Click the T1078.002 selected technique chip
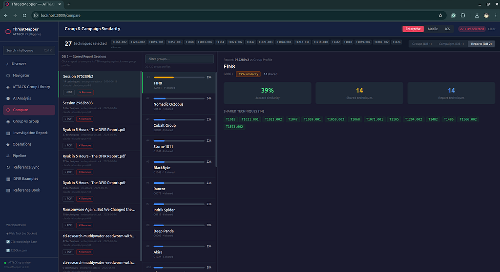The image size is (500, 272). 284,42
